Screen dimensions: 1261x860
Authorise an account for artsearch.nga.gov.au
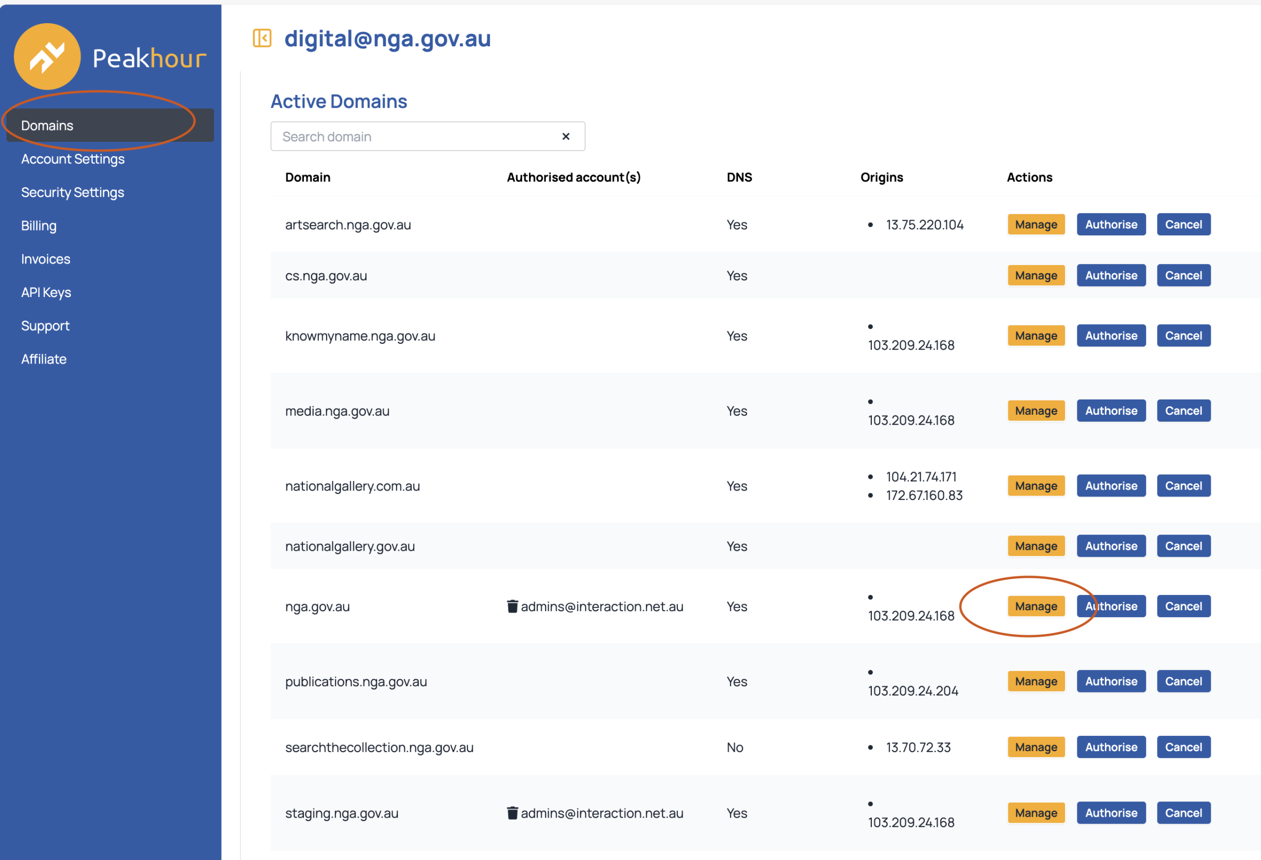click(x=1111, y=225)
